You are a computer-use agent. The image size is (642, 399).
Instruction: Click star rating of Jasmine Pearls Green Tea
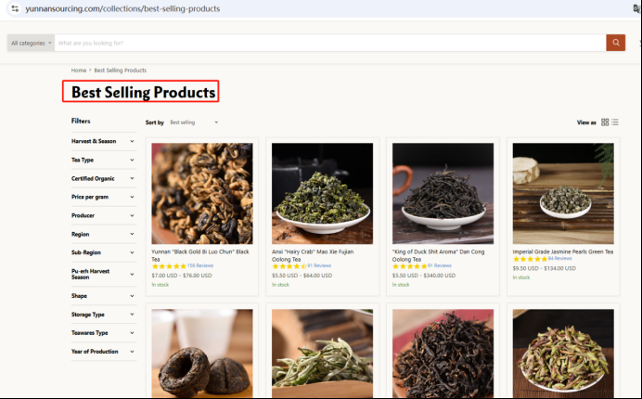tap(530, 258)
